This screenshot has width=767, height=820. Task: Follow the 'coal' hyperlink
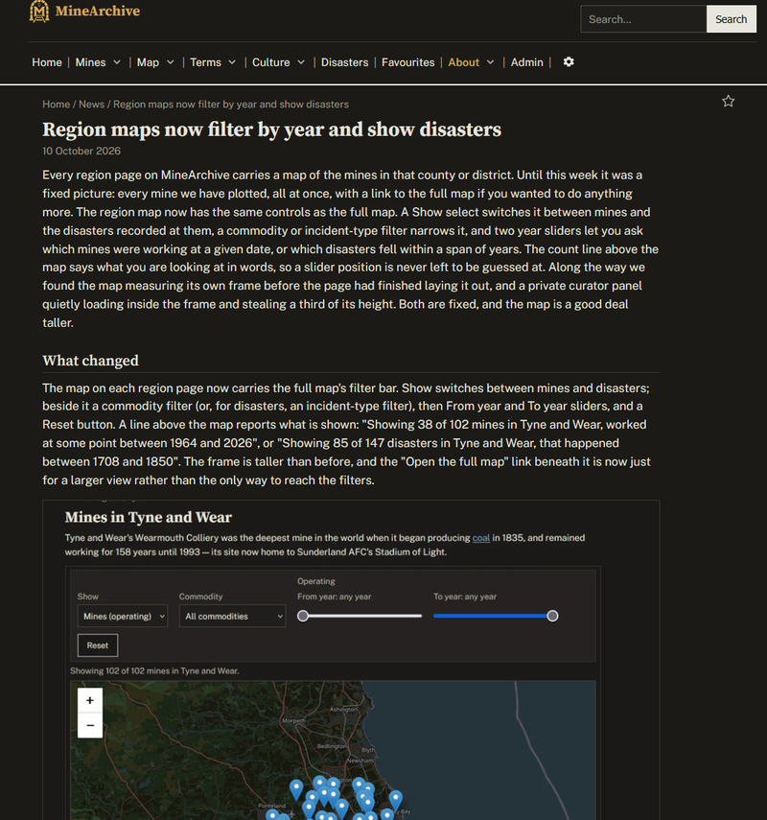[x=481, y=538]
